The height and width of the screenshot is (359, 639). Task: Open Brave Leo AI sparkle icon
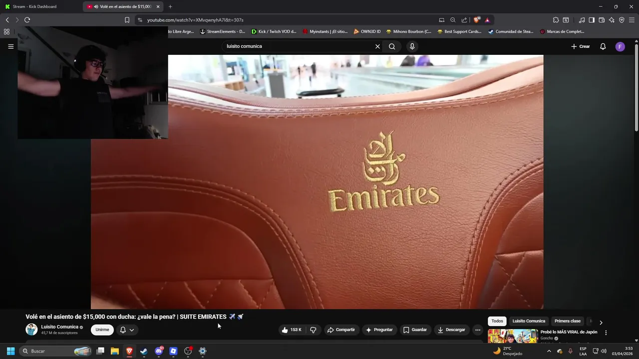click(x=612, y=20)
